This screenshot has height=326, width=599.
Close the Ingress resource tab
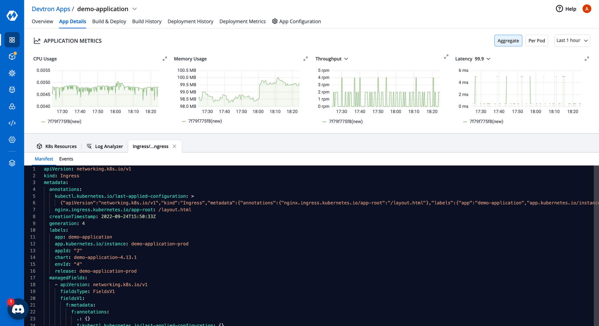174,146
